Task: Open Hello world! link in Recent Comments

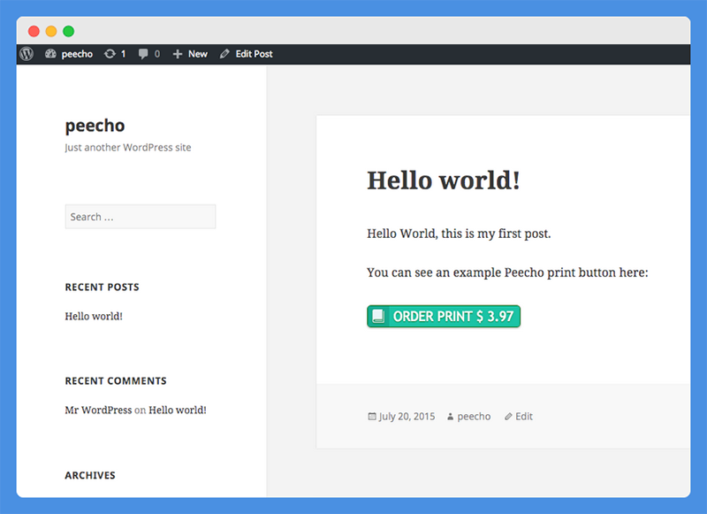Action: 178,410
